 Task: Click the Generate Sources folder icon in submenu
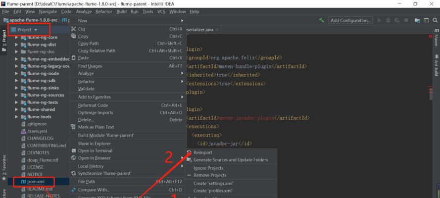click(189, 160)
